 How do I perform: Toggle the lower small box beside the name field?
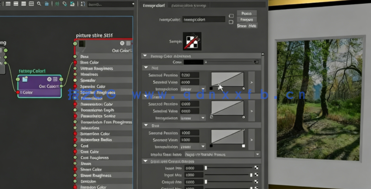[x=231, y=22]
